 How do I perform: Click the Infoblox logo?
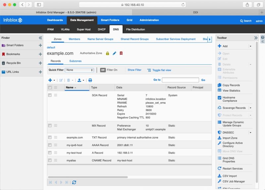pyautogui.click(x=13, y=20)
